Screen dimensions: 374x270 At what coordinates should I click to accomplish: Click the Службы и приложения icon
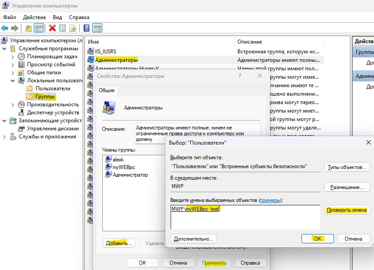tap(13, 137)
